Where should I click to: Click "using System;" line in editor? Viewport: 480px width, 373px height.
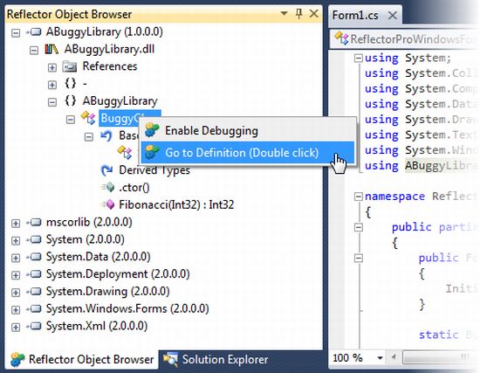point(408,58)
